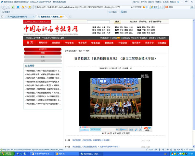Screen dimensions: 195x156
Task: Adjust the video volume slider
Action: click(x=123, y=130)
